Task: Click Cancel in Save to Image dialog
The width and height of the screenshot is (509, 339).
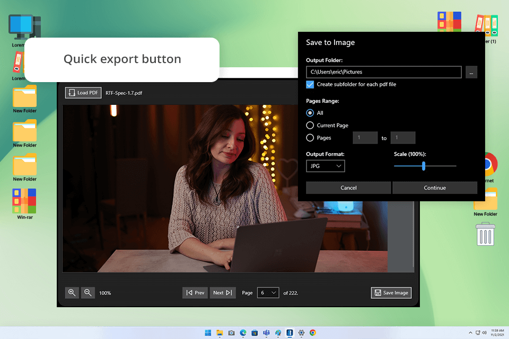Action: 348,188
